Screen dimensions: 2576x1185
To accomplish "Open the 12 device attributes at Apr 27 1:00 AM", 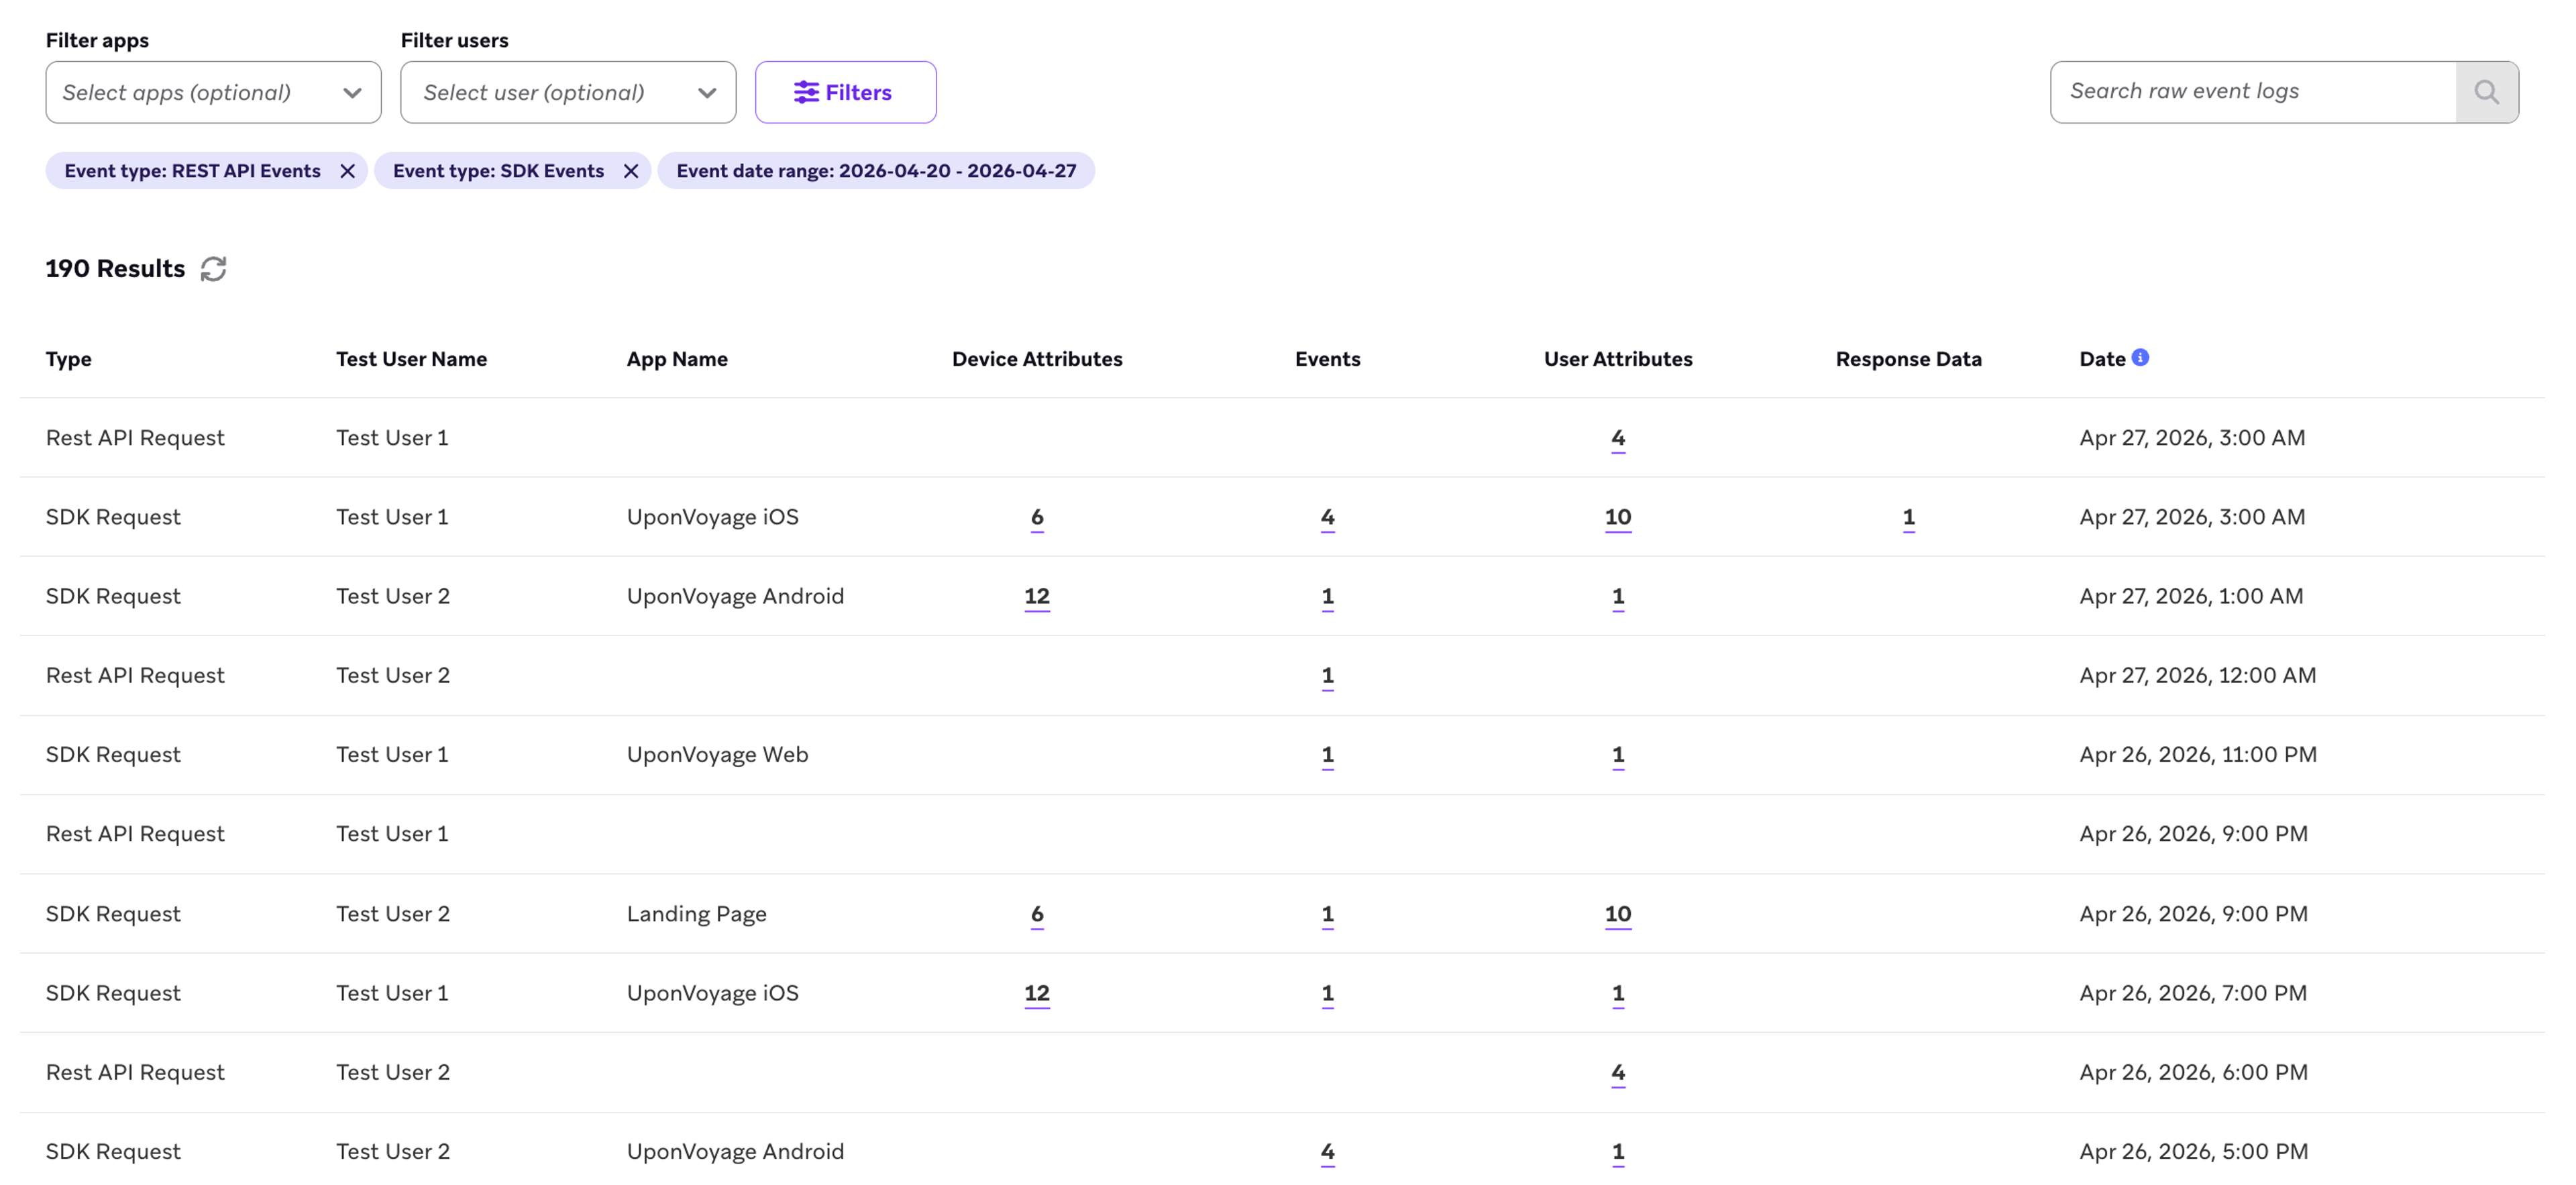I will click(x=1037, y=596).
